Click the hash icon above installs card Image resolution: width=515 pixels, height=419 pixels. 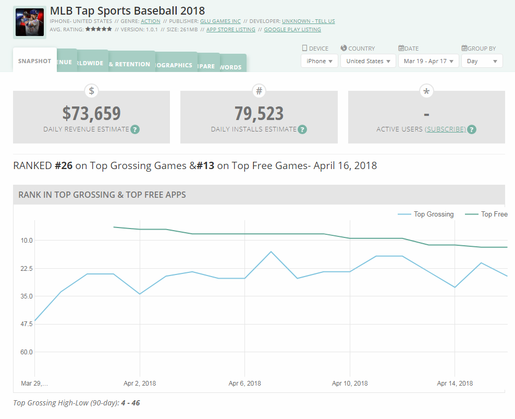[x=259, y=91]
